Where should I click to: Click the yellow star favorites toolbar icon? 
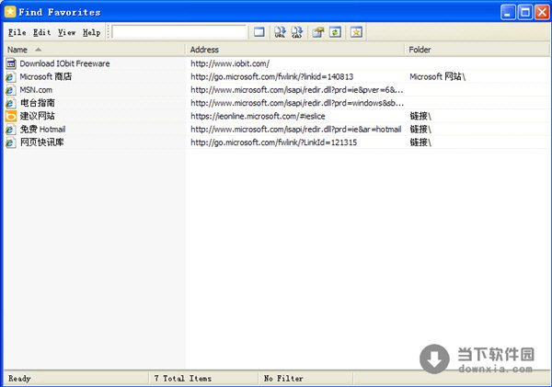click(356, 32)
